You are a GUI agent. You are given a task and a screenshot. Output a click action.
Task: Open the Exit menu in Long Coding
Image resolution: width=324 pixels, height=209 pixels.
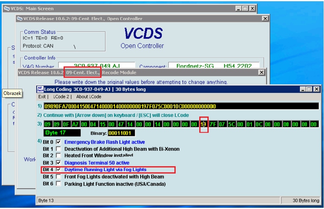pos(42,97)
